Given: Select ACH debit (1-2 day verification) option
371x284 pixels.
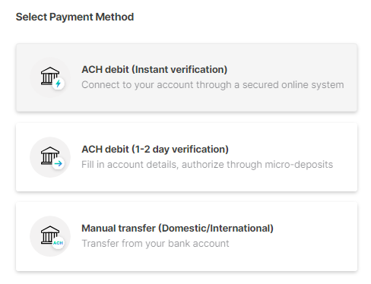Looking at the screenshot, I should (x=186, y=157).
